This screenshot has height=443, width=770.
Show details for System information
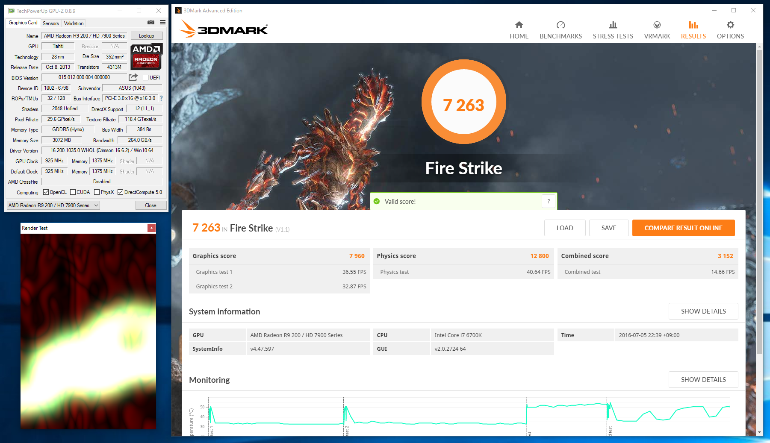(703, 311)
